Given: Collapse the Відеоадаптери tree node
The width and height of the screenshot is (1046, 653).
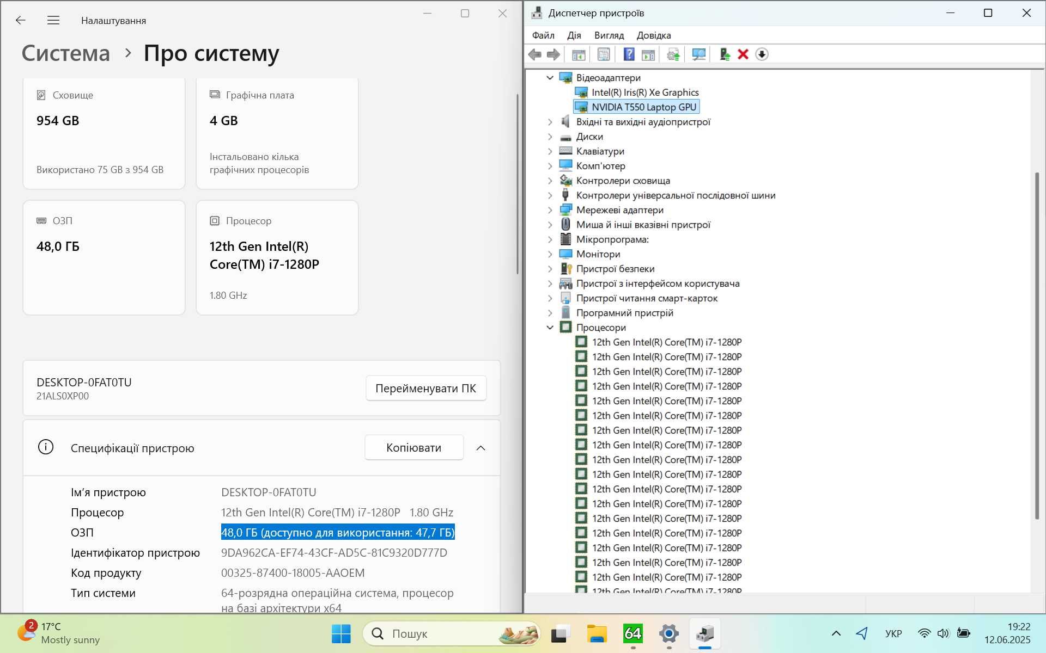Looking at the screenshot, I should [x=550, y=78].
